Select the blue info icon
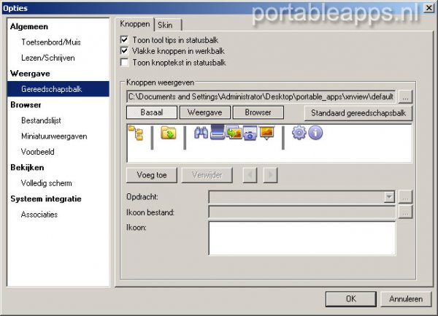This screenshot has width=438, height=316. 315,133
